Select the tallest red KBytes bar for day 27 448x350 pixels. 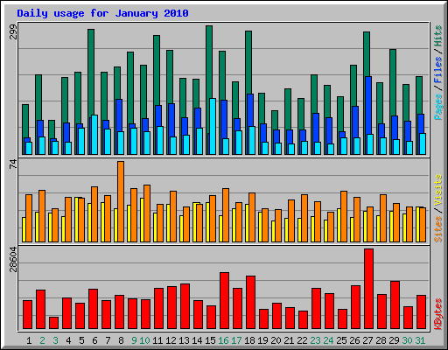point(368,289)
